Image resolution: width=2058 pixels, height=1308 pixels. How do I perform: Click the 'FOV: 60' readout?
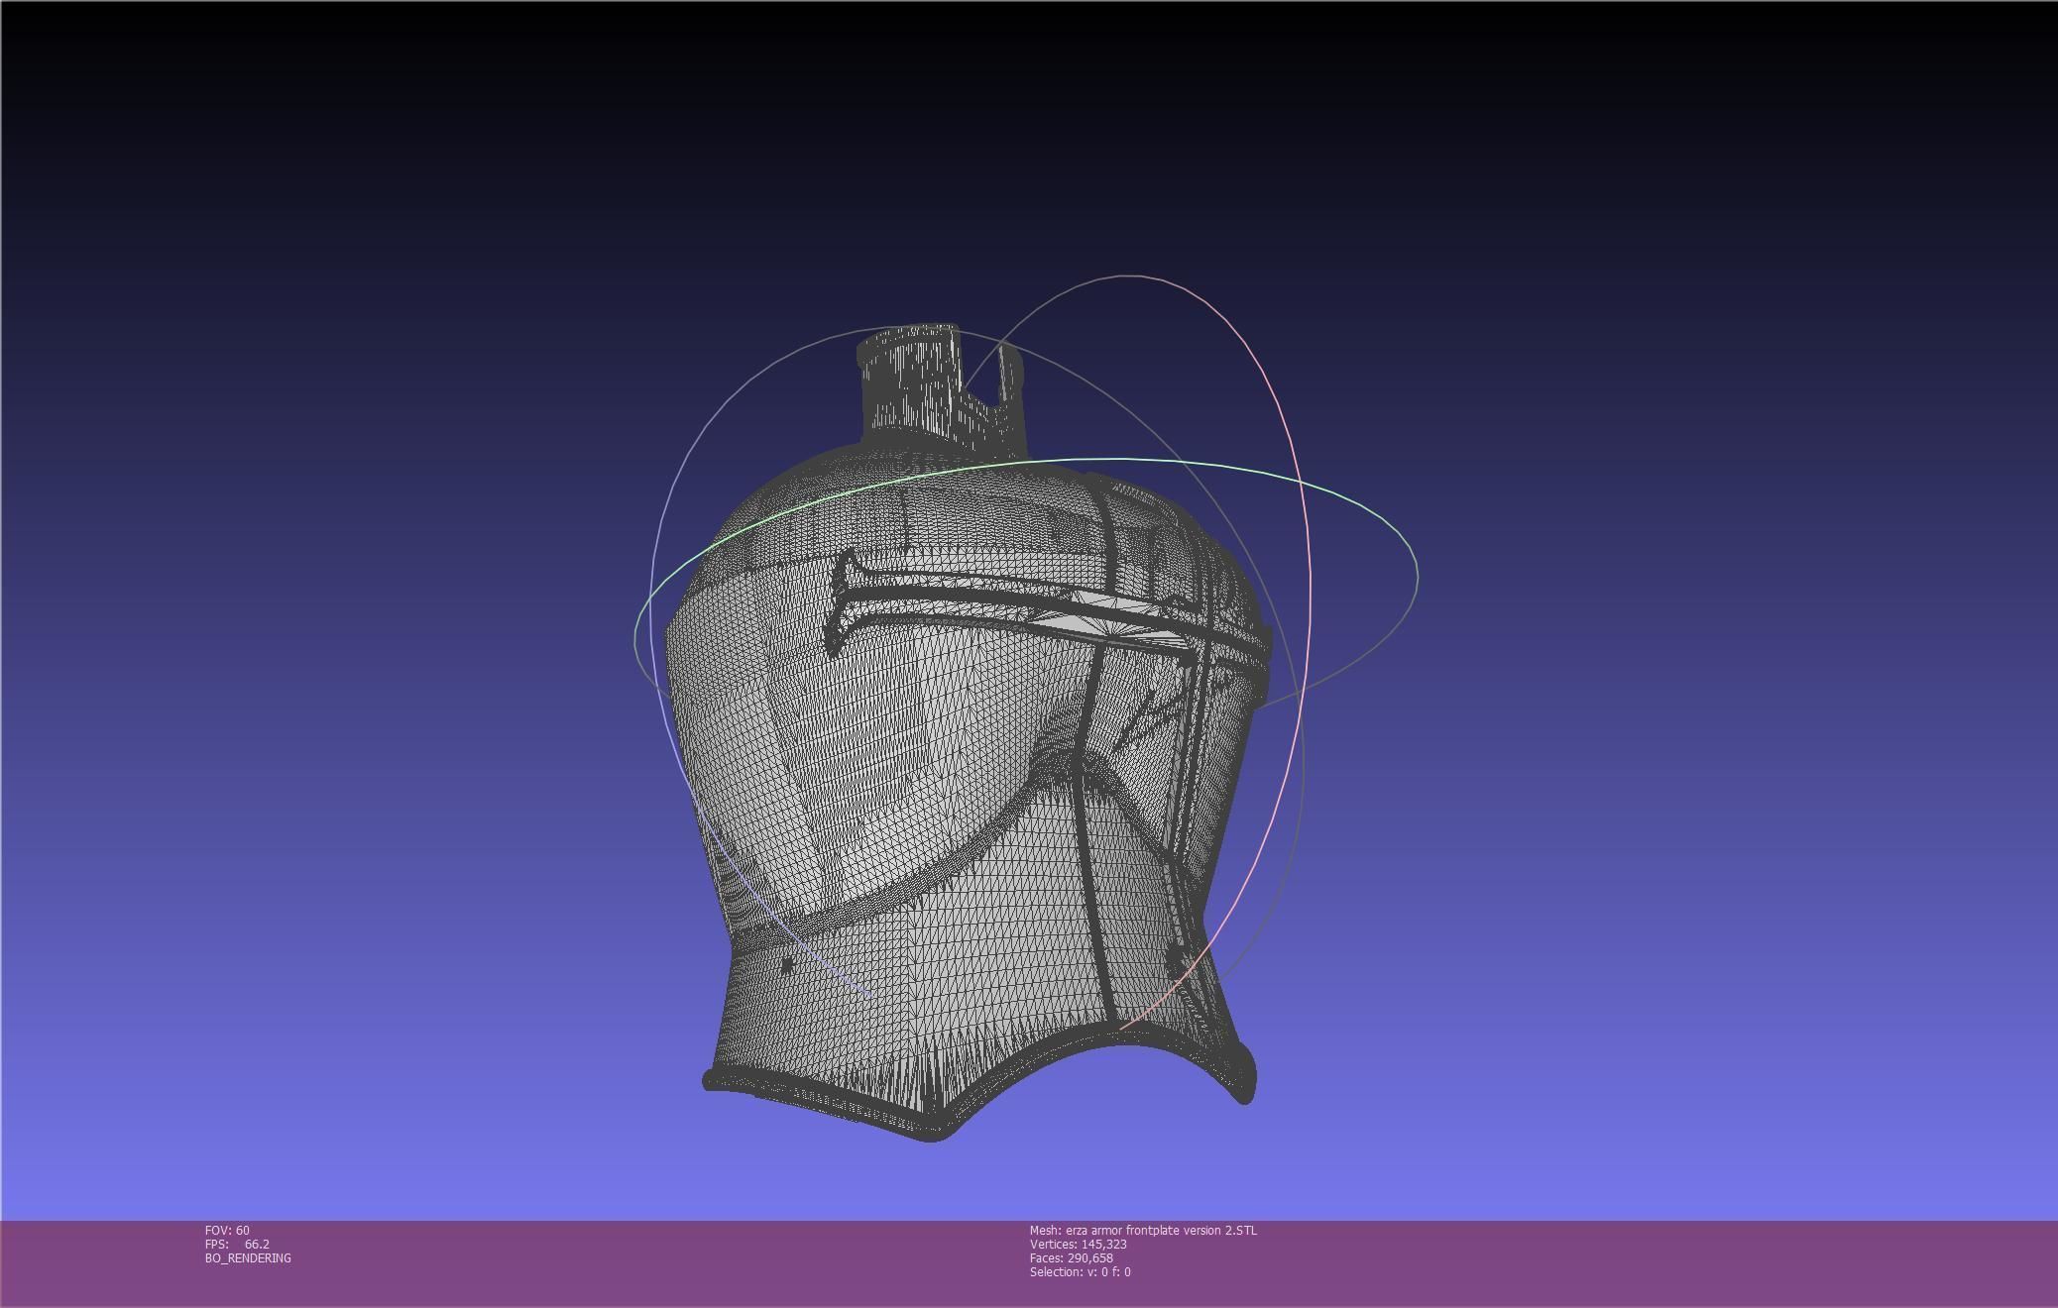click(x=227, y=1230)
